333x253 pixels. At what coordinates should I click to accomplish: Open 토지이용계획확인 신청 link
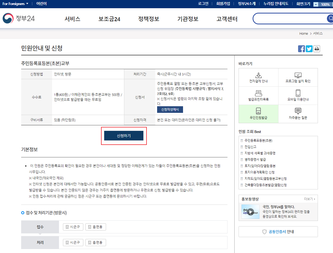tap(259, 172)
